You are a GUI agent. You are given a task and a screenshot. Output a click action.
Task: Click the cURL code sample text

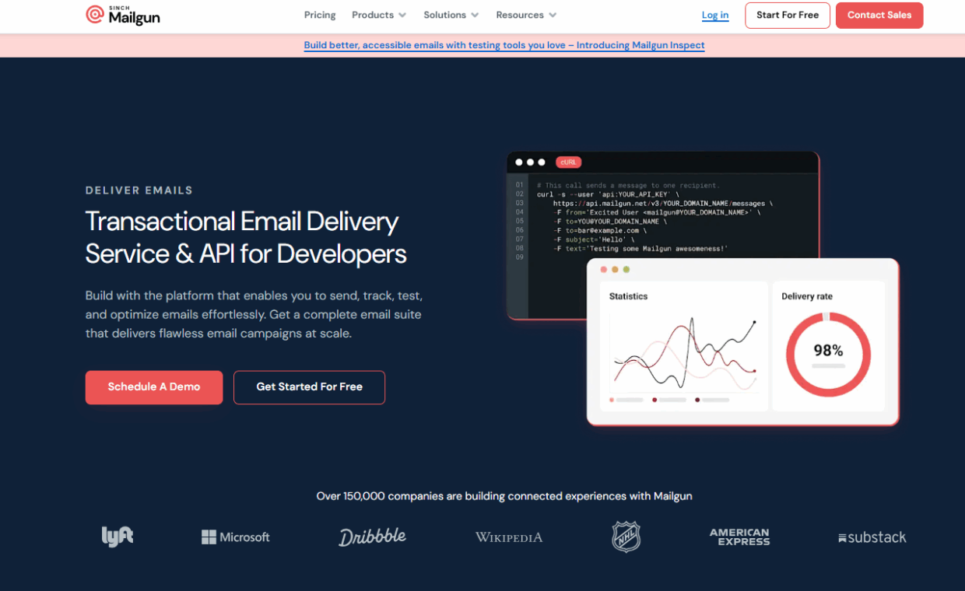[654, 217]
